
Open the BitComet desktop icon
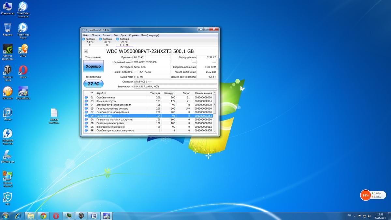click(x=7, y=93)
